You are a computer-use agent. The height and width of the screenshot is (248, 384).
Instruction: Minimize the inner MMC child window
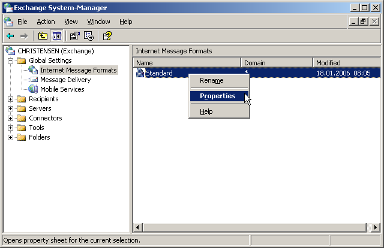tap(353, 22)
